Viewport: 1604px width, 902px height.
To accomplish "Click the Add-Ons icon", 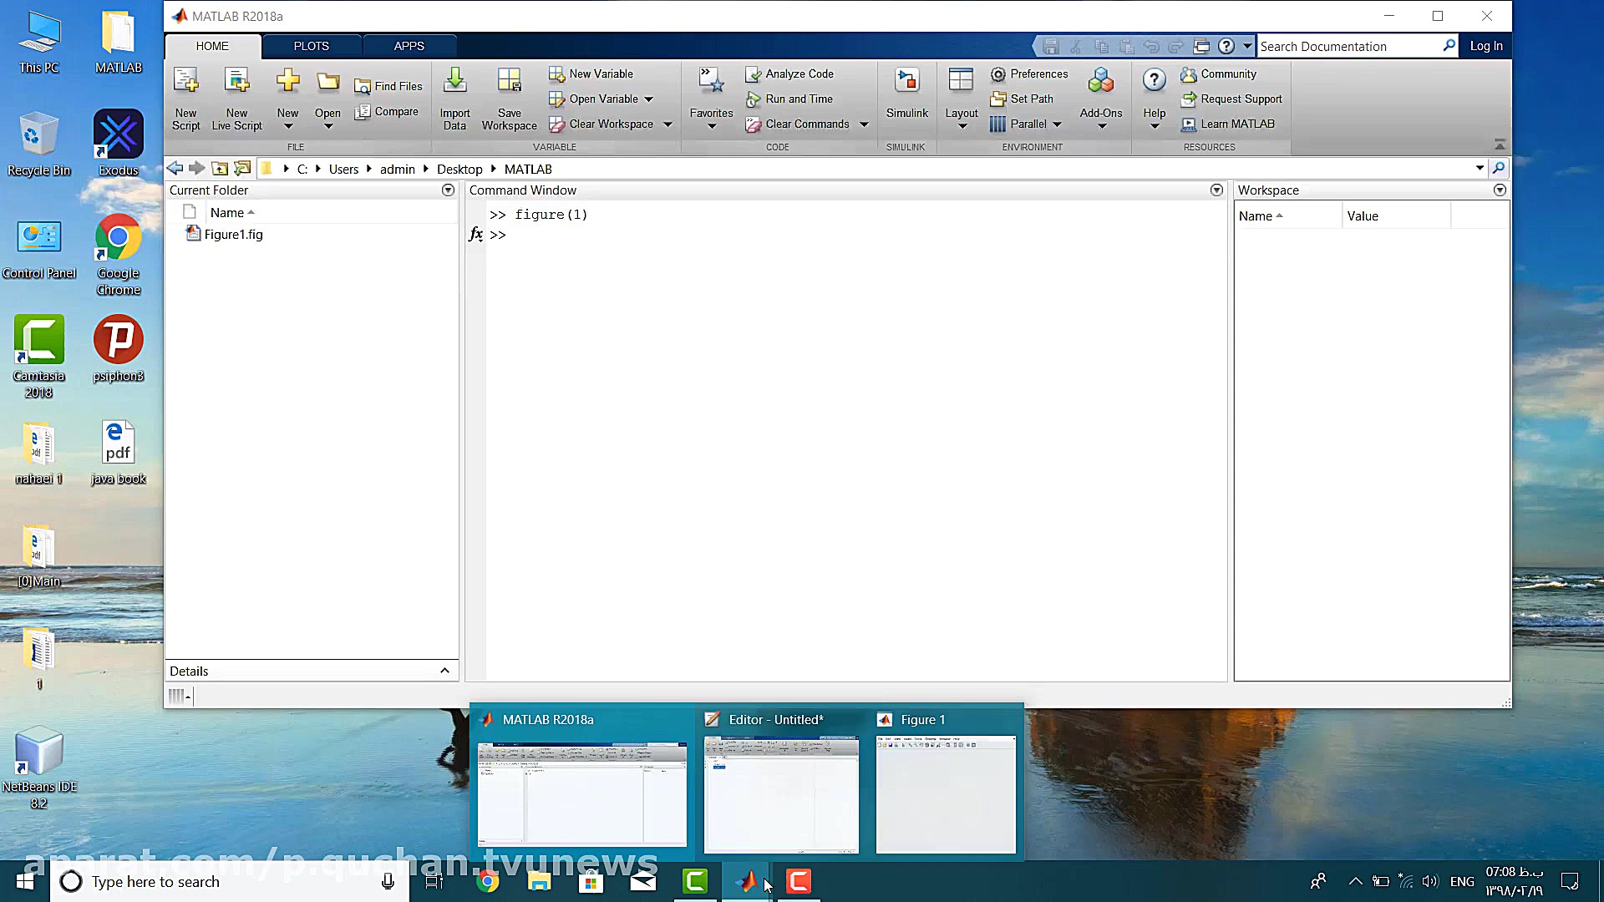I will coord(1100,82).
